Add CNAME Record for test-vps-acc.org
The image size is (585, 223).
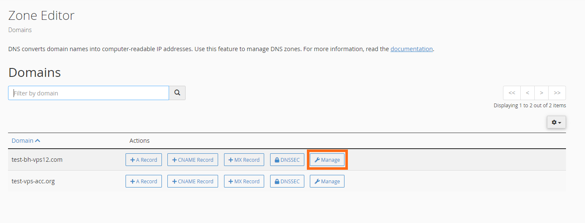point(193,181)
